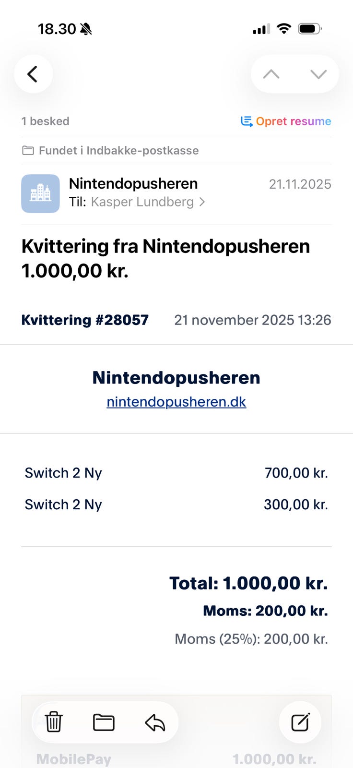Tap the first Switch 2 Ny line item

[63, 473]
